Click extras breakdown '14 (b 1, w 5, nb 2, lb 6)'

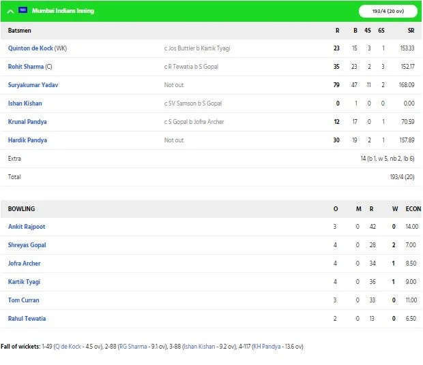click(388, 159)
